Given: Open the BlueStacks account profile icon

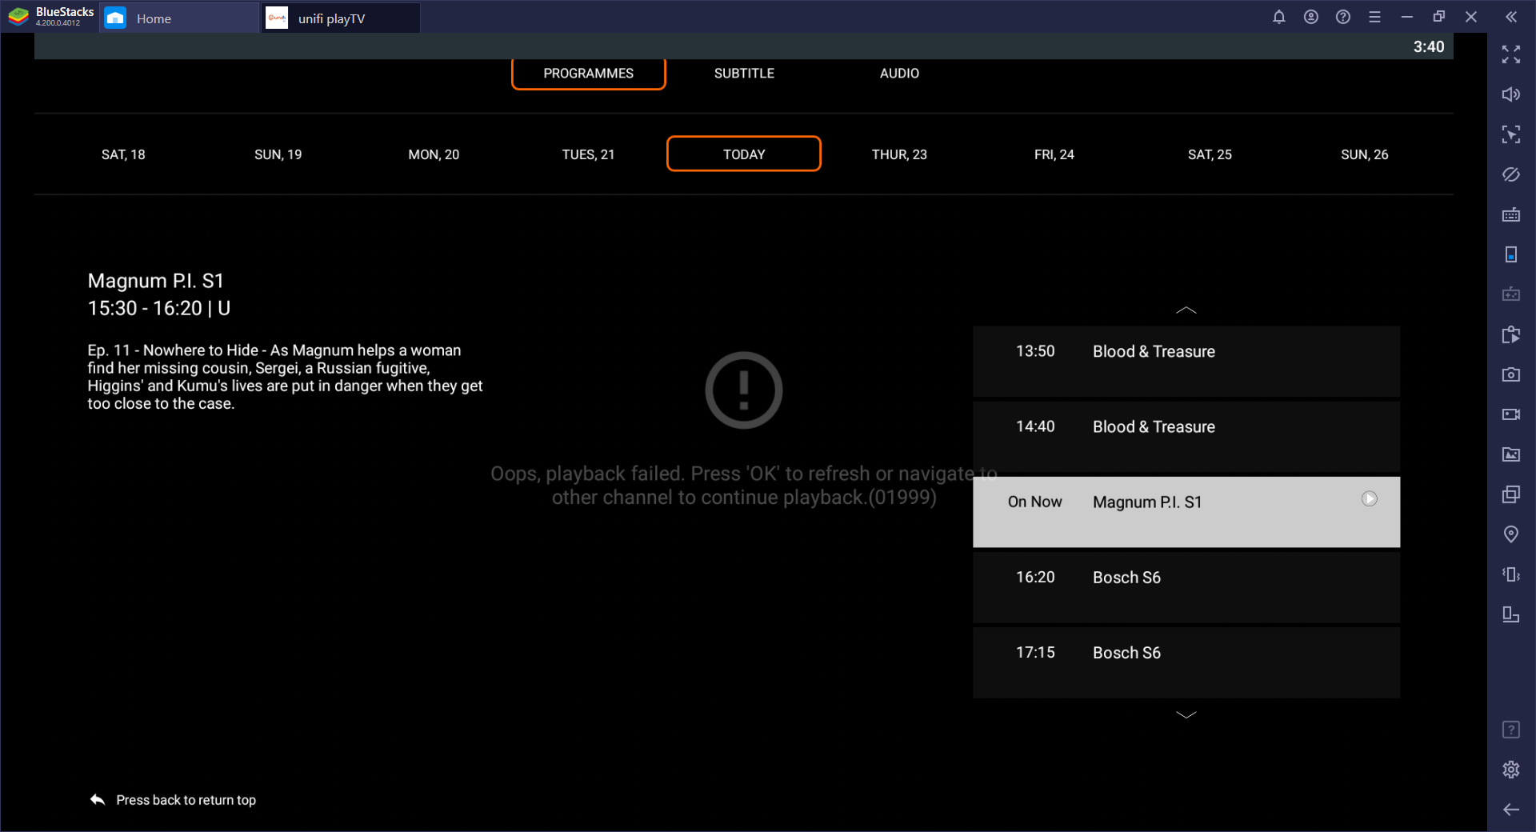Looking at the screenshot, I should [x=1311, y=17].
